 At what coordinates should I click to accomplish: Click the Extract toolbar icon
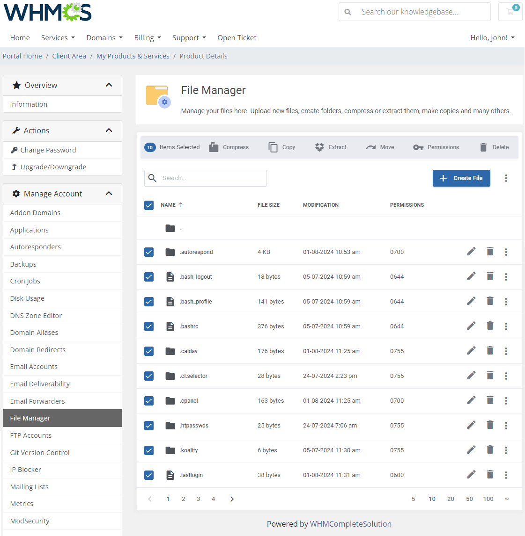[x=319, y=147]
